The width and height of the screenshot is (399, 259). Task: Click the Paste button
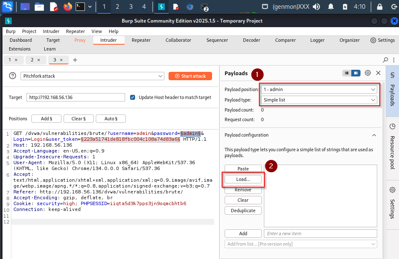[x=243, y=169]
